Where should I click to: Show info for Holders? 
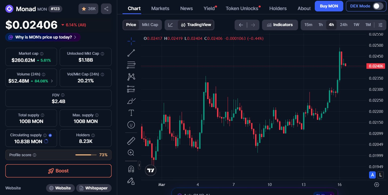pos(93,135)
